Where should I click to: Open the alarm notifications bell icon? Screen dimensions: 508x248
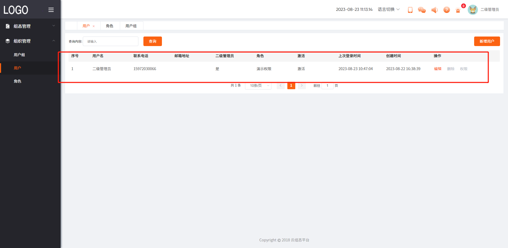pos(458,10)
